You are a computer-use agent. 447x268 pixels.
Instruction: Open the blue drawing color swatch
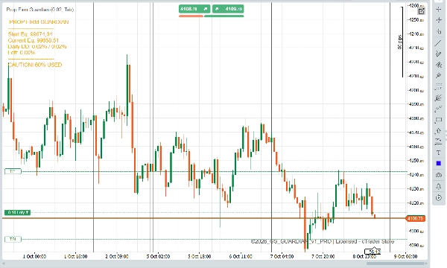coord(439,164)
